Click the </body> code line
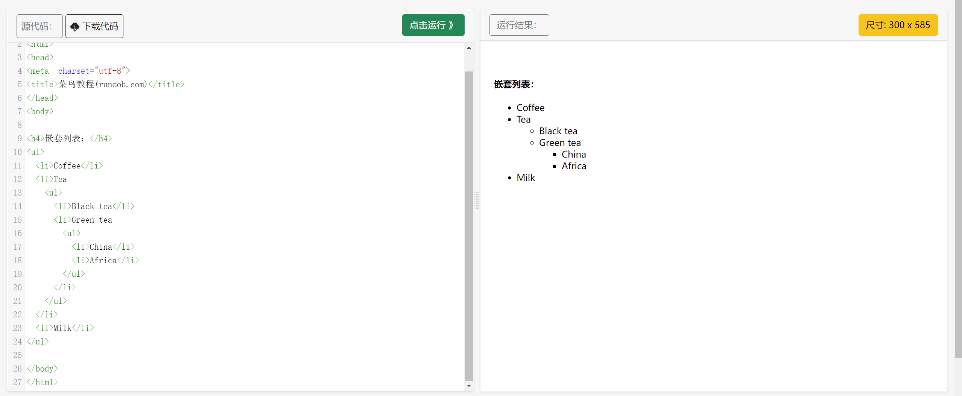The image size is (962, 396). tap(42, 369)
